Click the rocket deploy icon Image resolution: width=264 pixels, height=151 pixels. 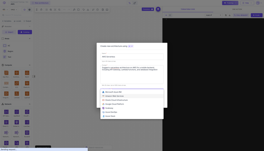click(135, 3)
